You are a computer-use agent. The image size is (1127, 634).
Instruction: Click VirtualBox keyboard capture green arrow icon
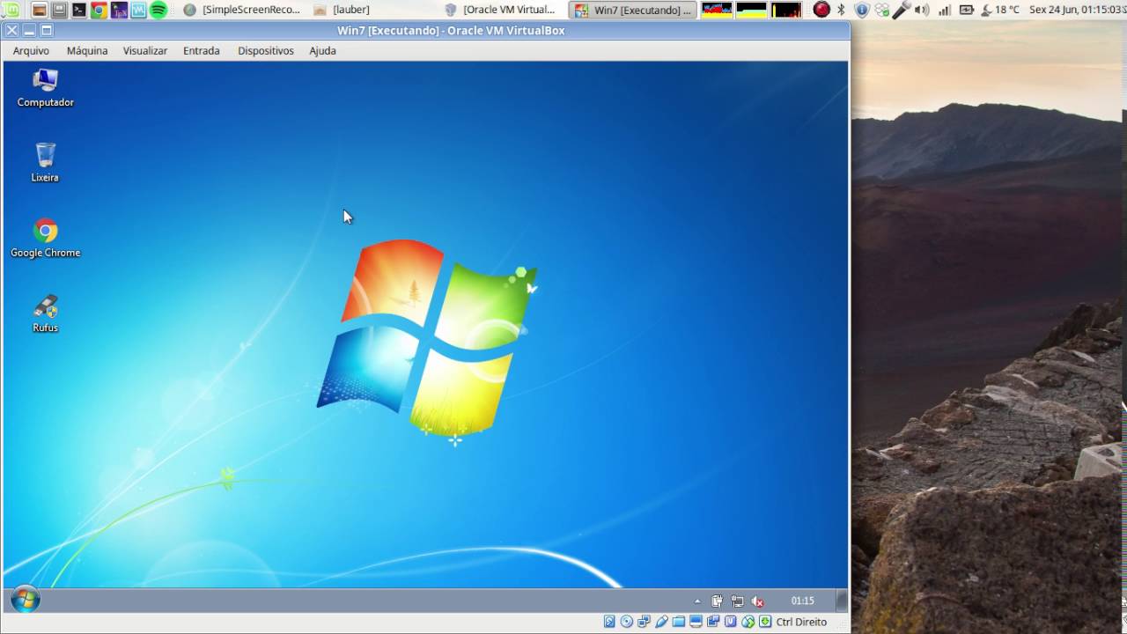tap(765, 622)
